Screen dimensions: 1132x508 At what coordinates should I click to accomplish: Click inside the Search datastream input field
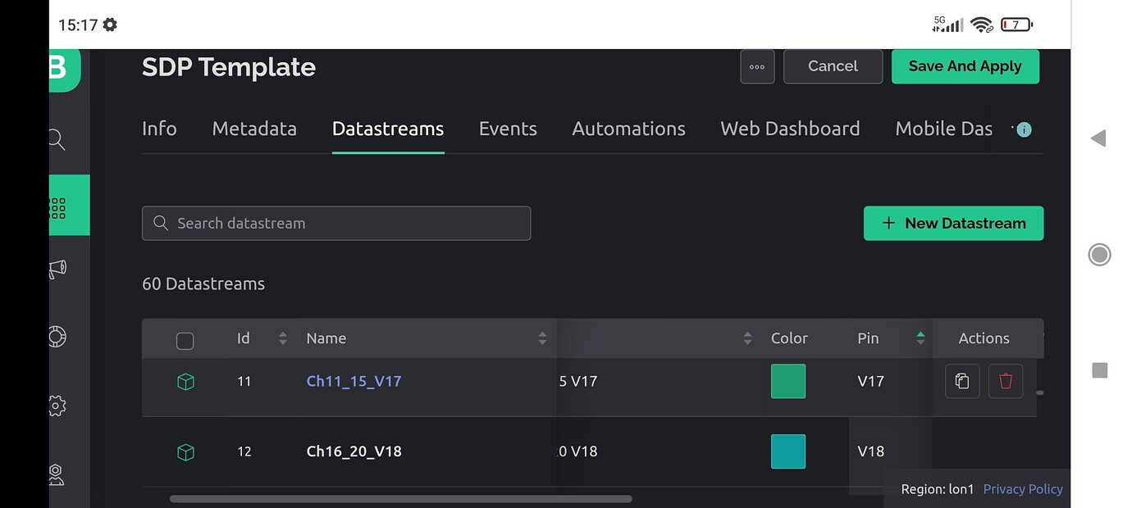(x=336, y=223)
